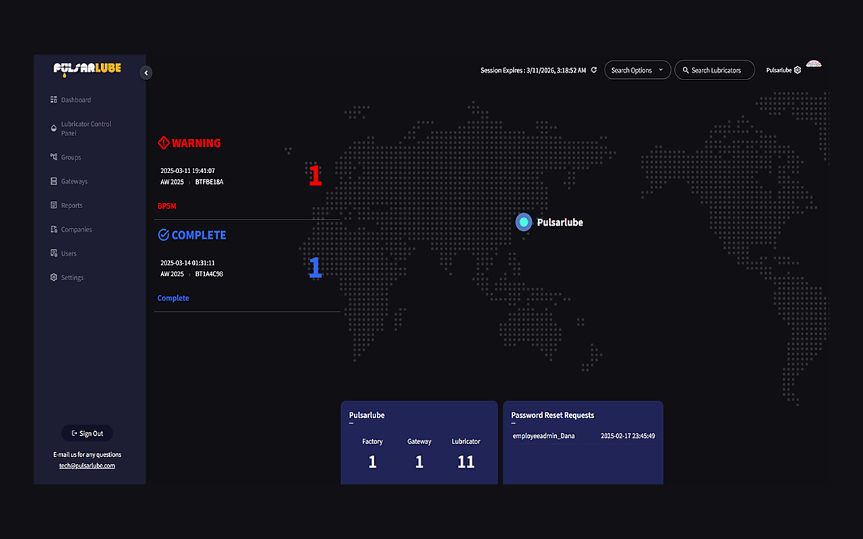Click the tech@pulsarlube.com email link
This screenshot has width=863, height=539.
(x=87, y=466)
